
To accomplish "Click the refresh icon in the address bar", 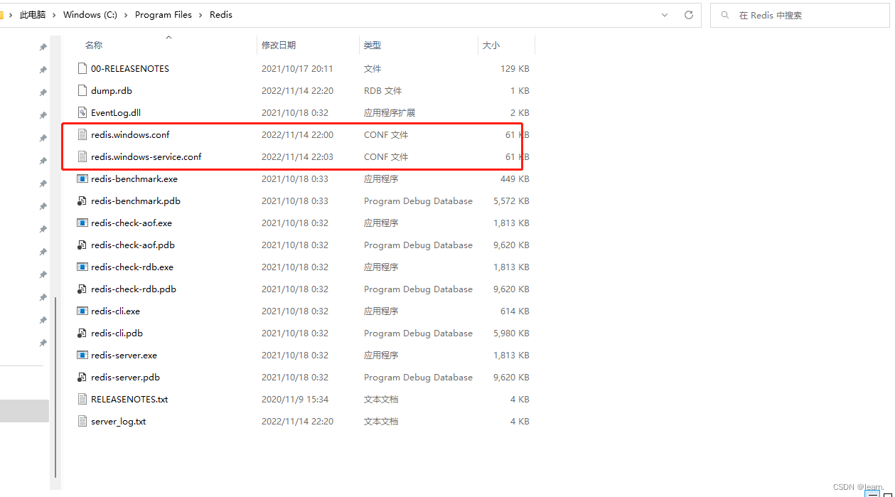I will (x=687, y=14).
